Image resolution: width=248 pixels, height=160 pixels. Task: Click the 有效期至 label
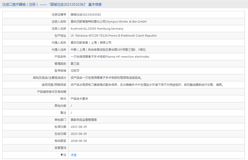tap(60, 141)
